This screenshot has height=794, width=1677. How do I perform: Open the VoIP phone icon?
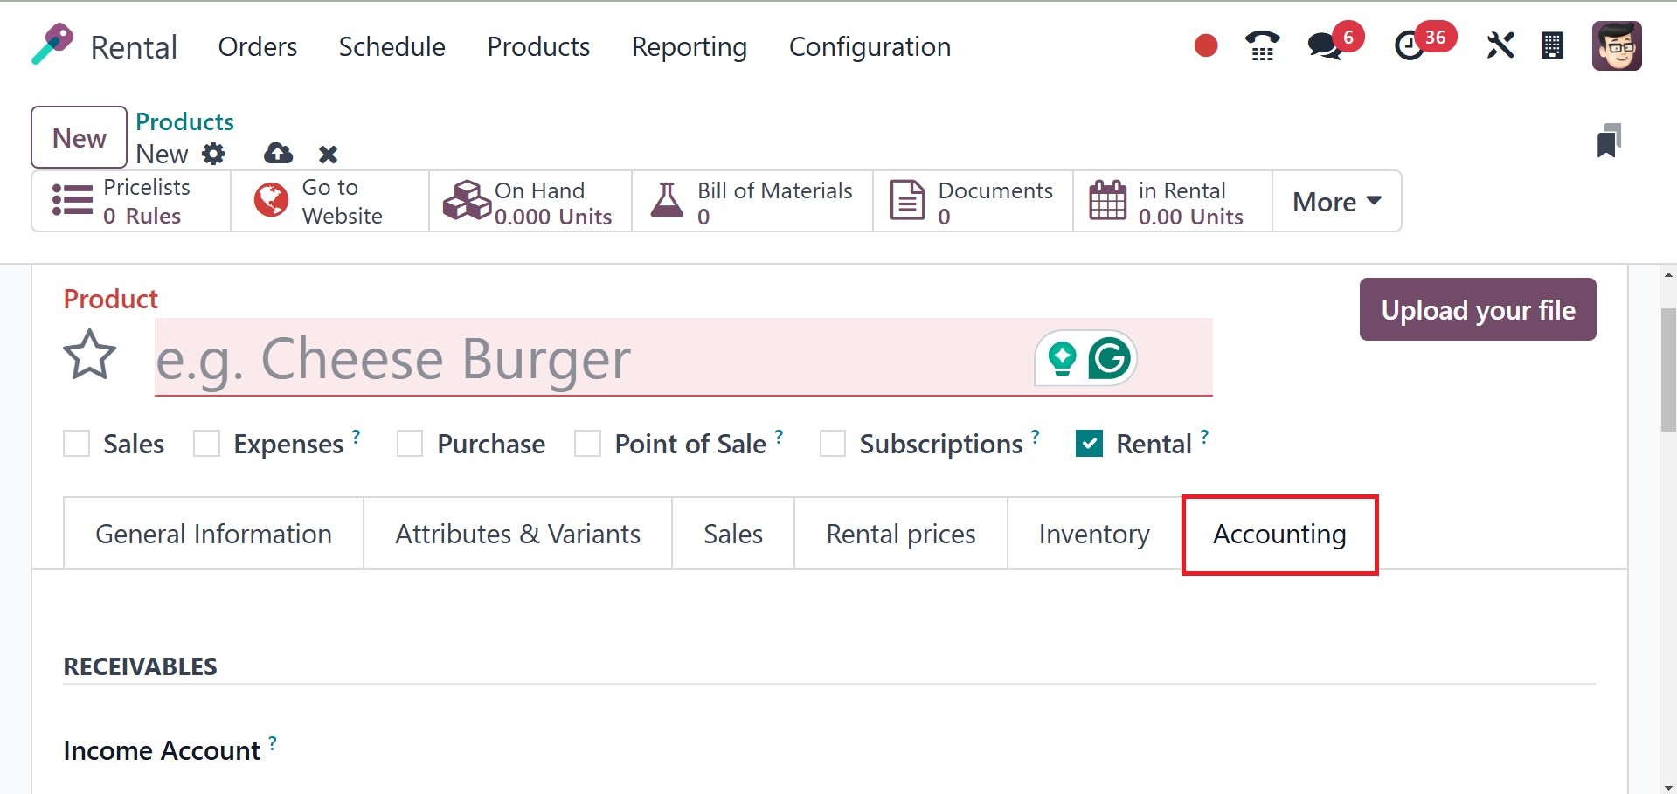click(1262, 45)
